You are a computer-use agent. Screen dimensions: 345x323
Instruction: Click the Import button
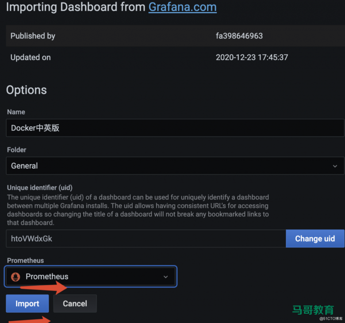pyautogui.click(x=27, y=304)
